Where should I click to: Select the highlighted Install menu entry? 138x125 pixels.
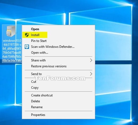click(35, 35)
